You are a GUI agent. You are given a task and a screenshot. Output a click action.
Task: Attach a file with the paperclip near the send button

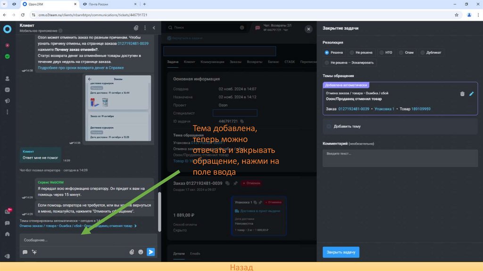[x=132, y=252]
